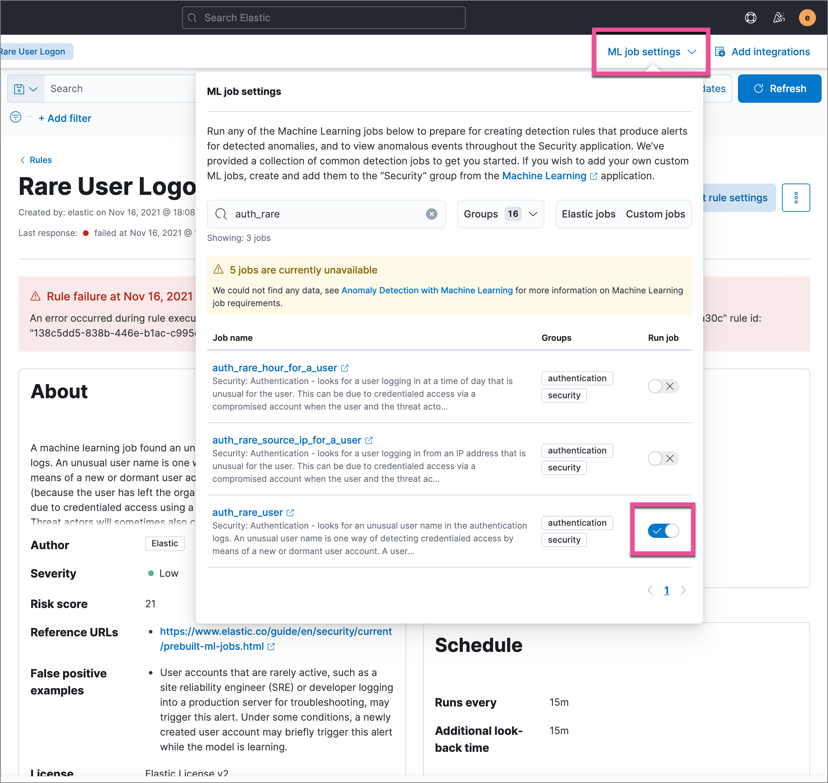Viewport: 828px width, 783px height.
Task: Collapse the ML job settings dropdown
Action: (651, 52)
